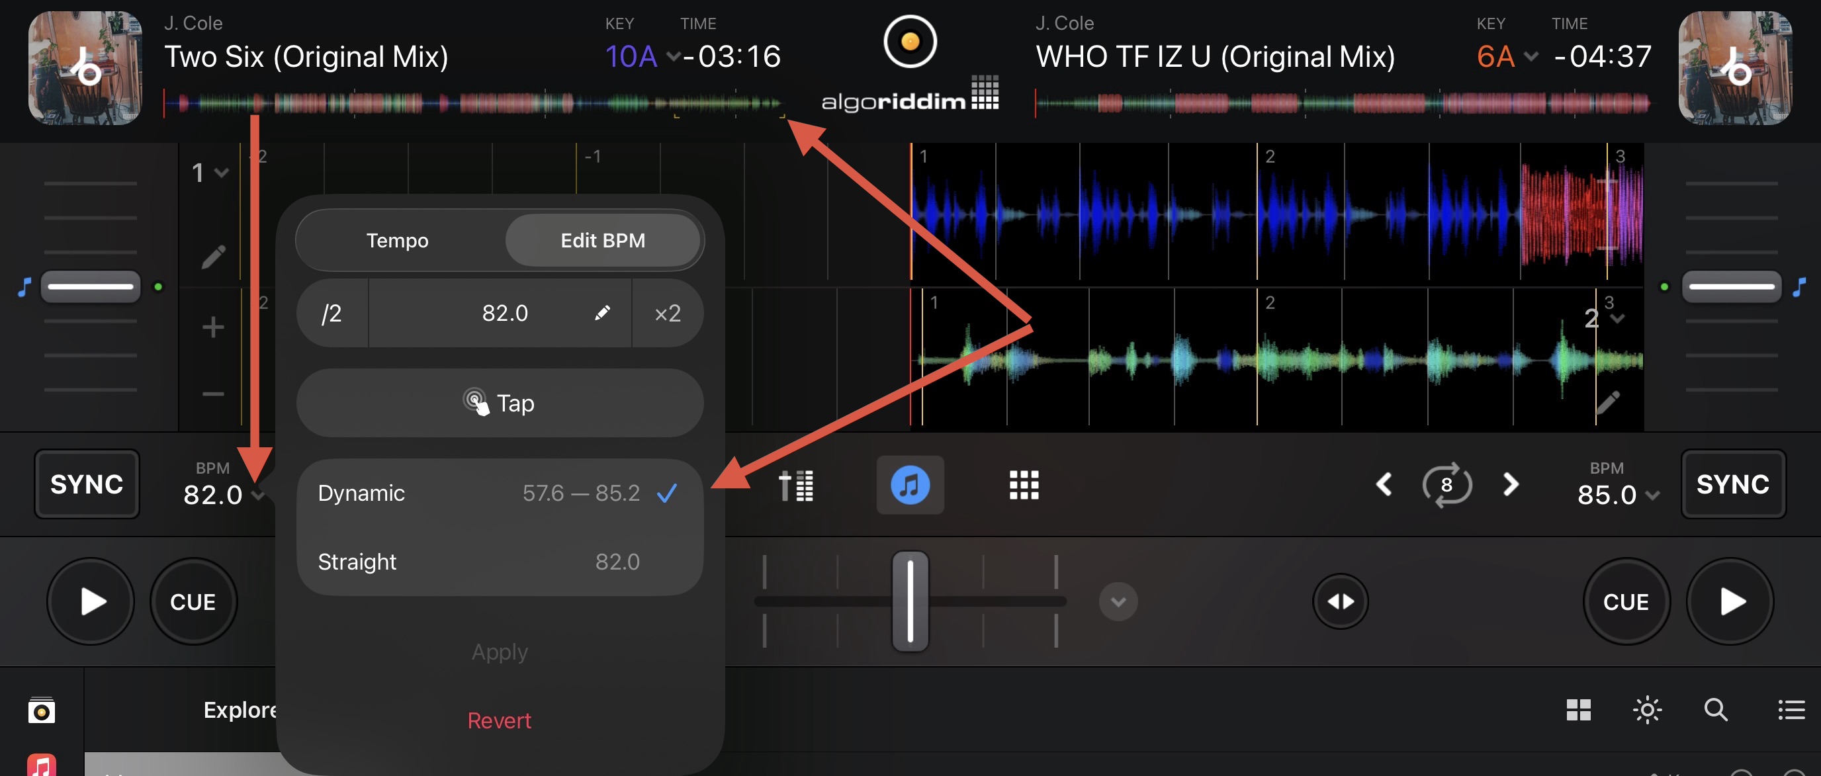
Task: Click the loop 8 beats icon
Action: pyautogui.click(x=1446, y=485)
